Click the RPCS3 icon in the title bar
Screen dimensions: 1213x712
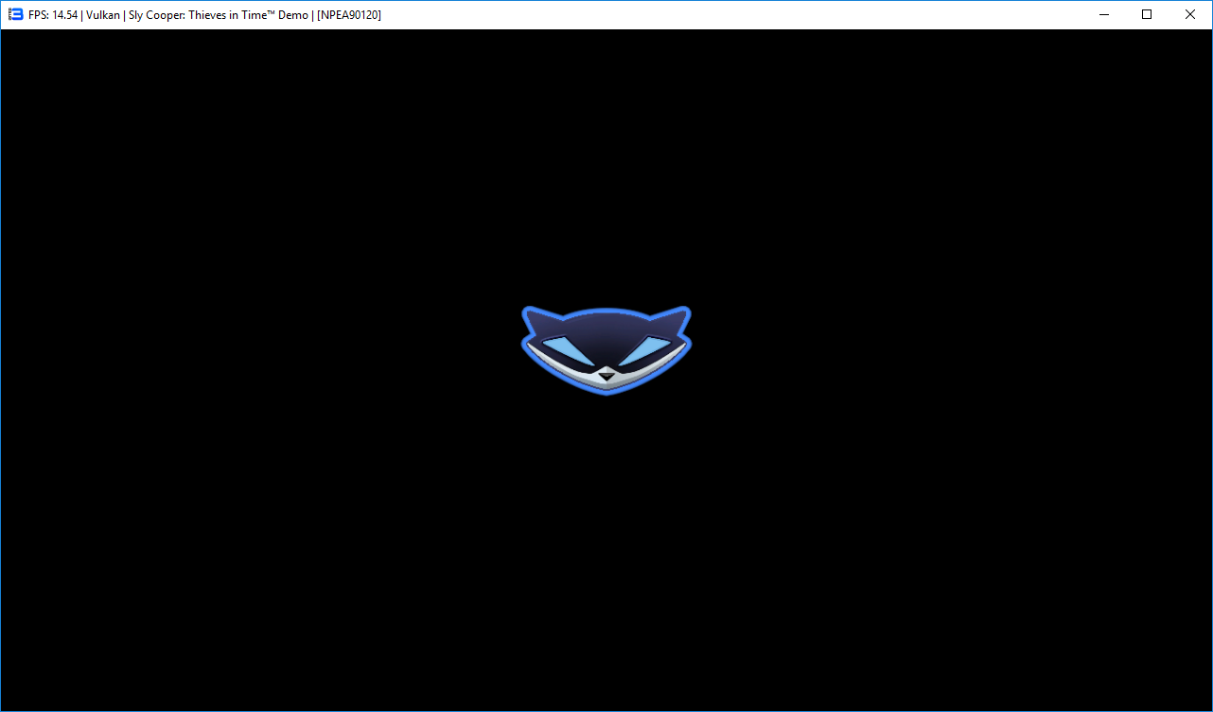coord(15,14)
